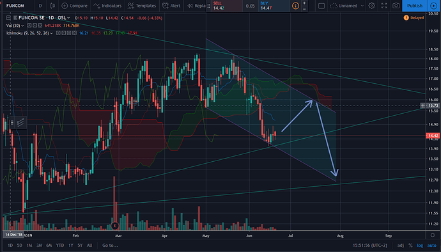Toggle adj price adjustment
441x252 pixels.
[401, 246]
